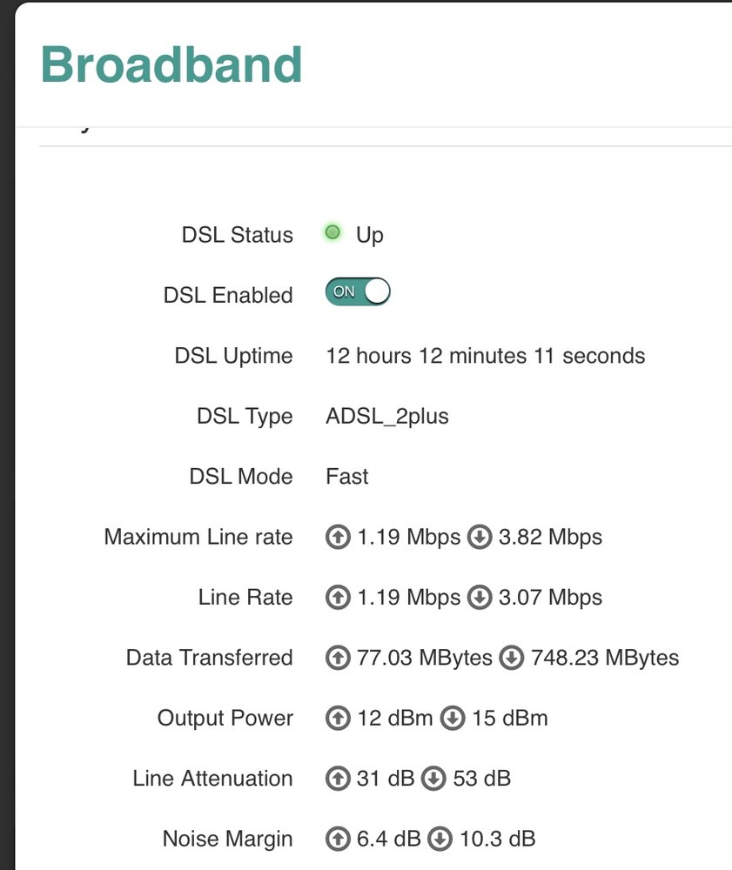Click the 748.23 MBytes download value
The image size is (732, 870).
point(605,659)
